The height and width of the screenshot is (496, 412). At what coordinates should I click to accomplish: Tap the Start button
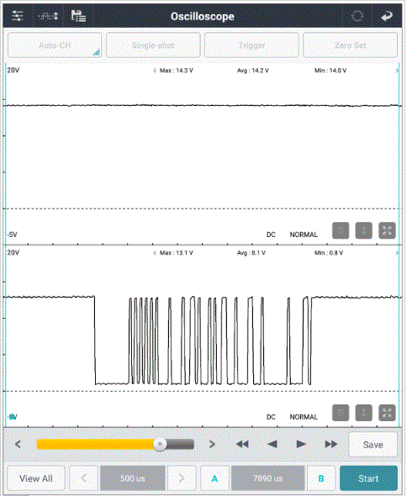click(x=368, y=478)
